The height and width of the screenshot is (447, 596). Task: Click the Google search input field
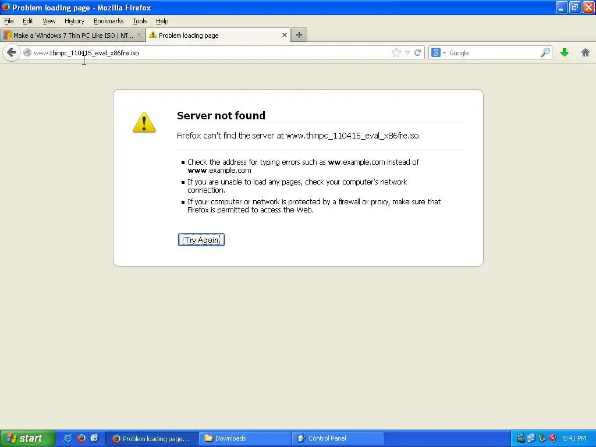click(x=494, y=53)
